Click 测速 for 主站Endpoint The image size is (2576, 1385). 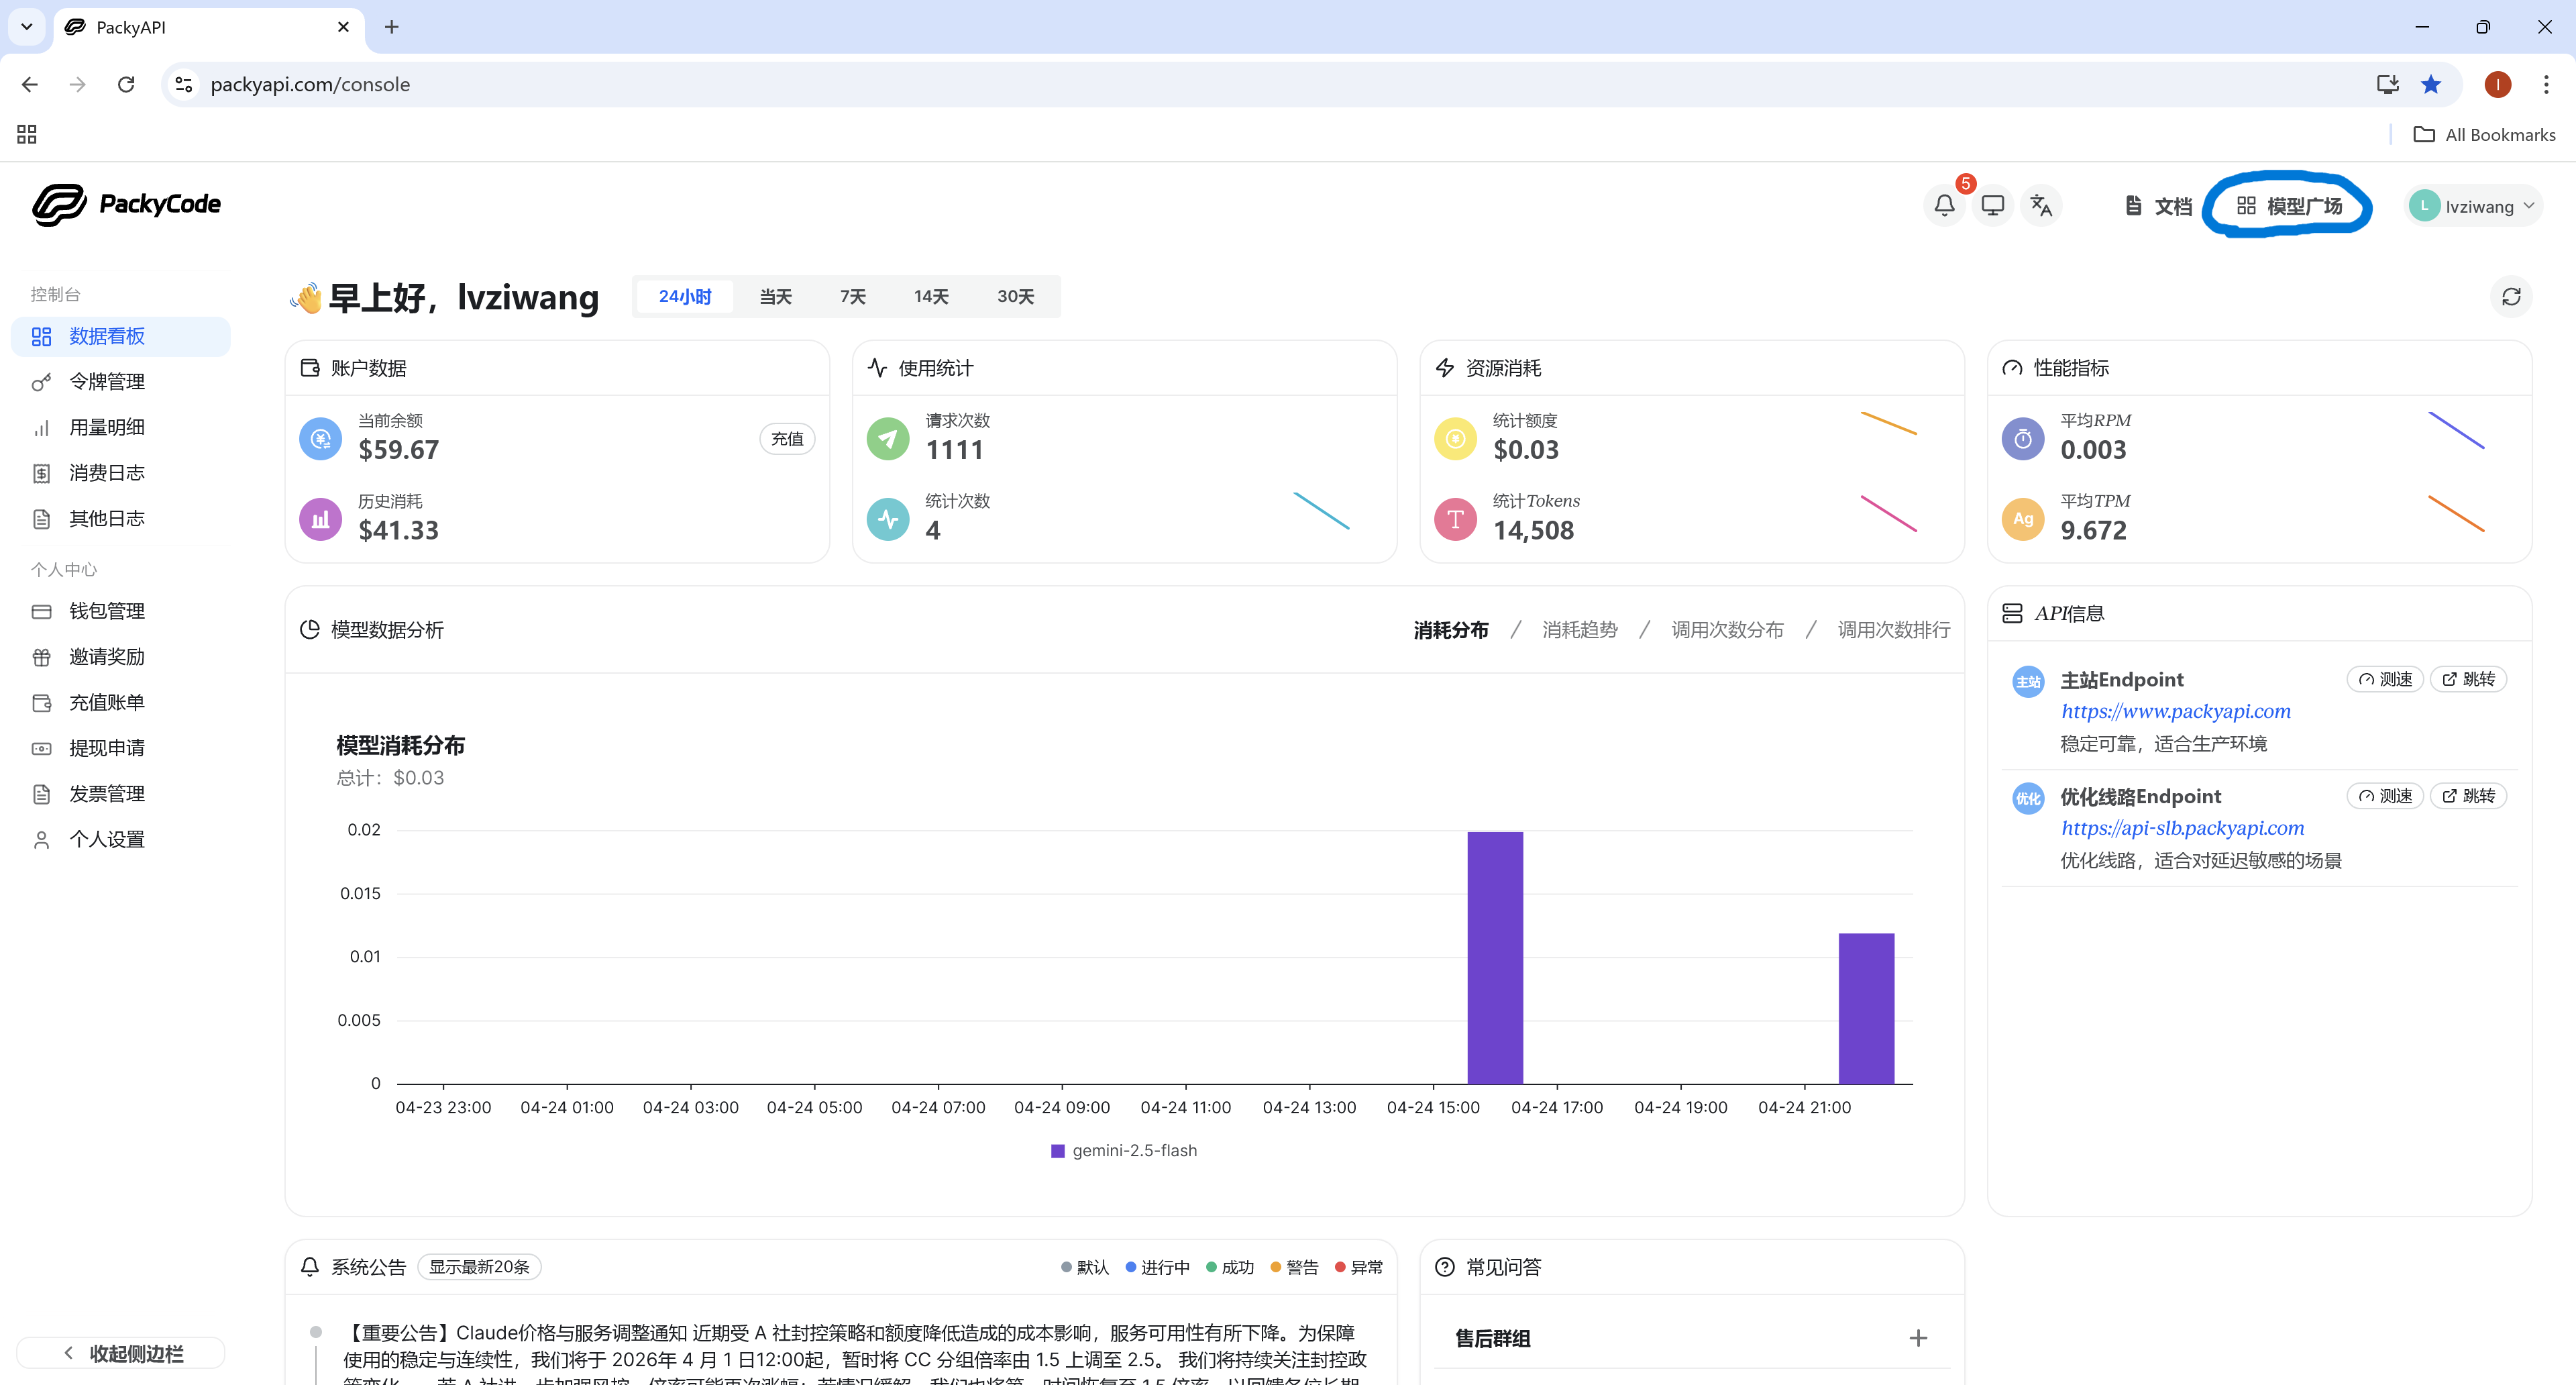tap(2384, 679)
